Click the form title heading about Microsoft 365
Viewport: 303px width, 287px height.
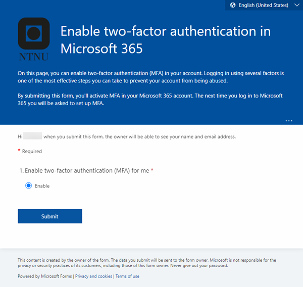166,39
